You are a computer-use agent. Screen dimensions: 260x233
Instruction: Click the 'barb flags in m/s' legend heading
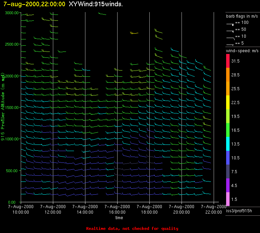pyautogui.click(x=242, y=16)
